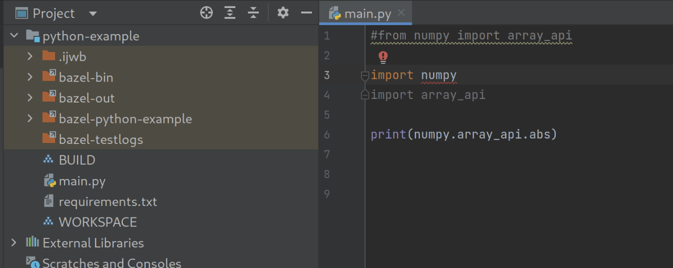Click the fold end marker at line 4
The width and height of the screenshot is (673, 268).
pyautogui.click(x=365, y=95)
